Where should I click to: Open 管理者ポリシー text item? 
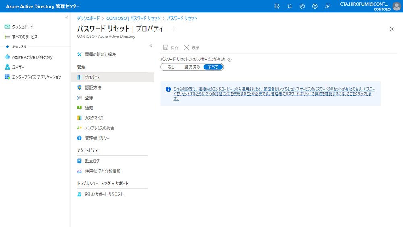coord(97,138)
